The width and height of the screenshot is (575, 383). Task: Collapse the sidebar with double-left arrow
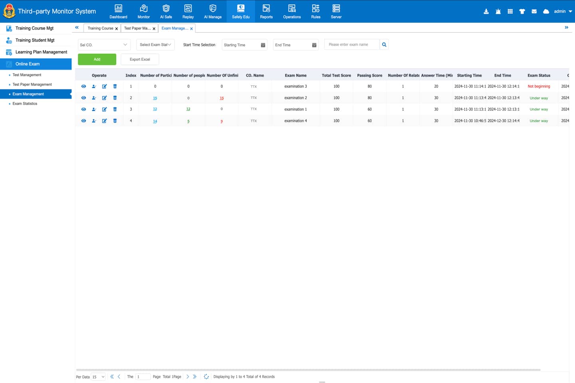tap(77, 28)
